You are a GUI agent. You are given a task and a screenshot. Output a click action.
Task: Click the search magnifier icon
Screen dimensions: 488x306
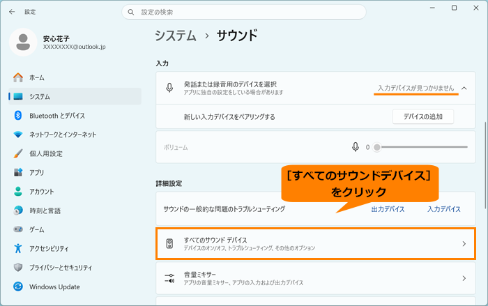point(131,12)
